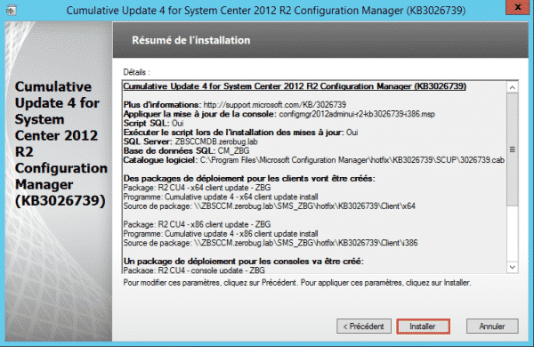Click the details scrollbar thumb
The height and width of the screenshot is (347, 534).
(x=513, y=149)
